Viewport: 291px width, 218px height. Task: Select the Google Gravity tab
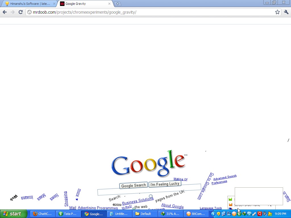(85, 3)
